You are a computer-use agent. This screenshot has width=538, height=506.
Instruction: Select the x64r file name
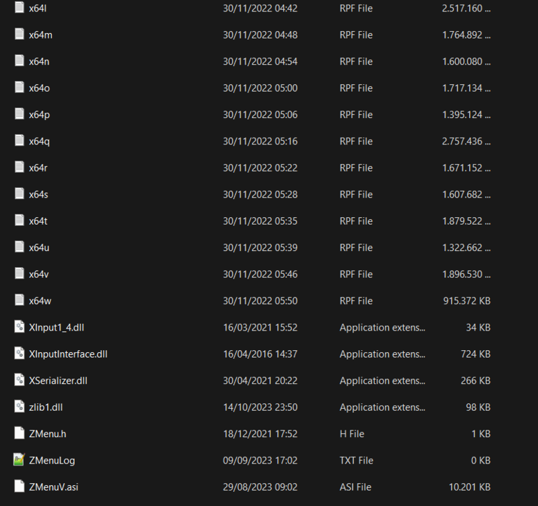click(38, 168)
